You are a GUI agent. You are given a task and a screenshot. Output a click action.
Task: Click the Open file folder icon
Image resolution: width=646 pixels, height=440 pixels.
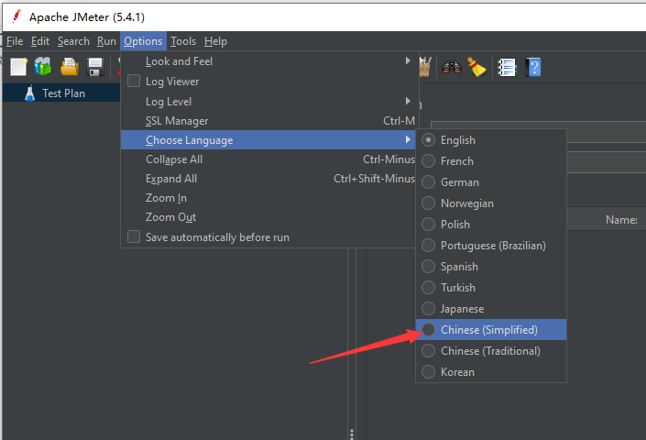(70, 67)
